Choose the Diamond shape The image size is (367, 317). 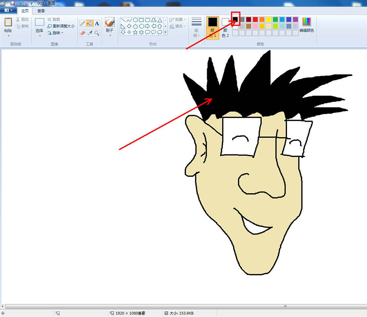129,26
